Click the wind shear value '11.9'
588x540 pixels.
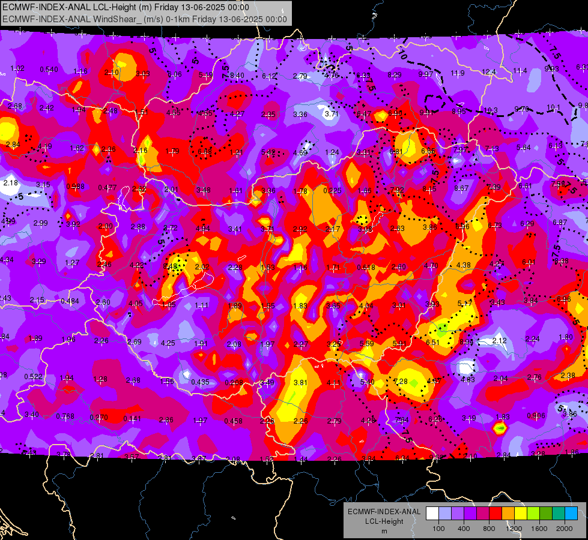[x=457, y=73]
